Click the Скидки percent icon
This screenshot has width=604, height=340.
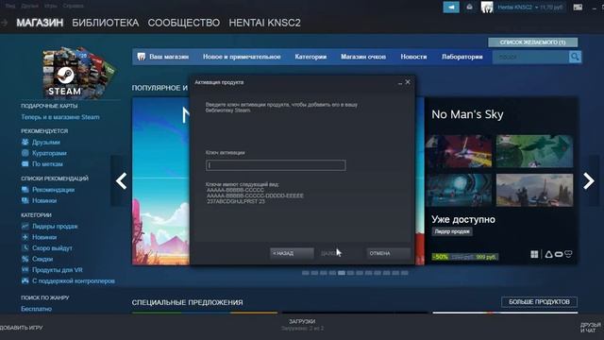coord(25,259)
